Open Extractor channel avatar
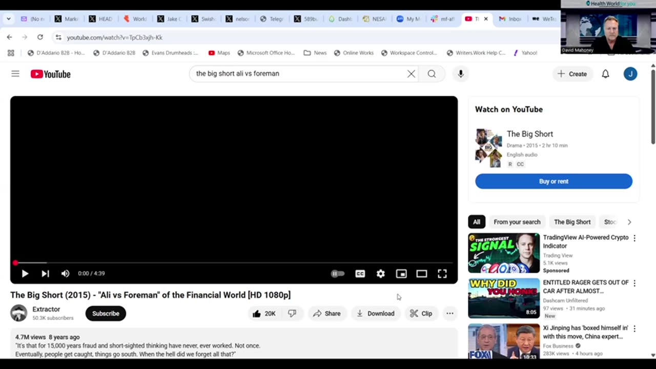The width and height of the screenshot is (656, 369). (x=19, y=313)
